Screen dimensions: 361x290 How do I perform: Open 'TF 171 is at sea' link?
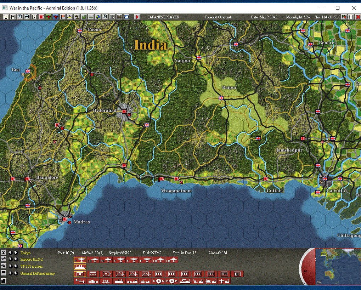tap(32, 266)
